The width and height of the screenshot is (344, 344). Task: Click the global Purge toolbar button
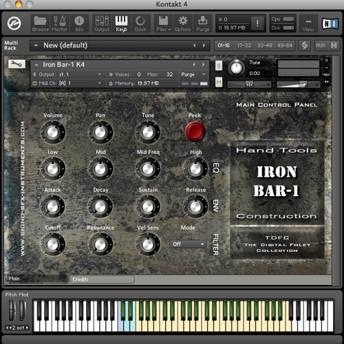203,23
